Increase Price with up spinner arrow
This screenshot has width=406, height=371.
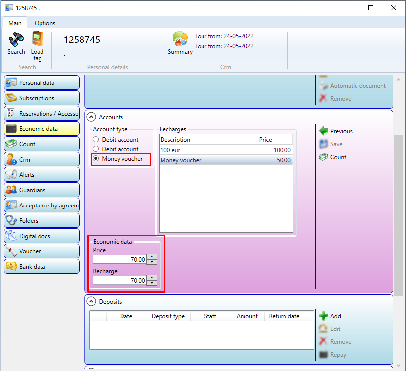pyautogui.click(x=152, y=257)
